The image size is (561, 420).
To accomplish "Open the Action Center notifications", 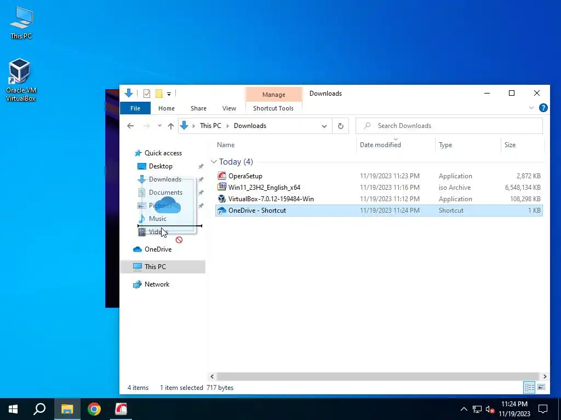I will (543, 409).
